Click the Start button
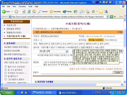Screen dimensions: 127x95 (x=7, y=93)
